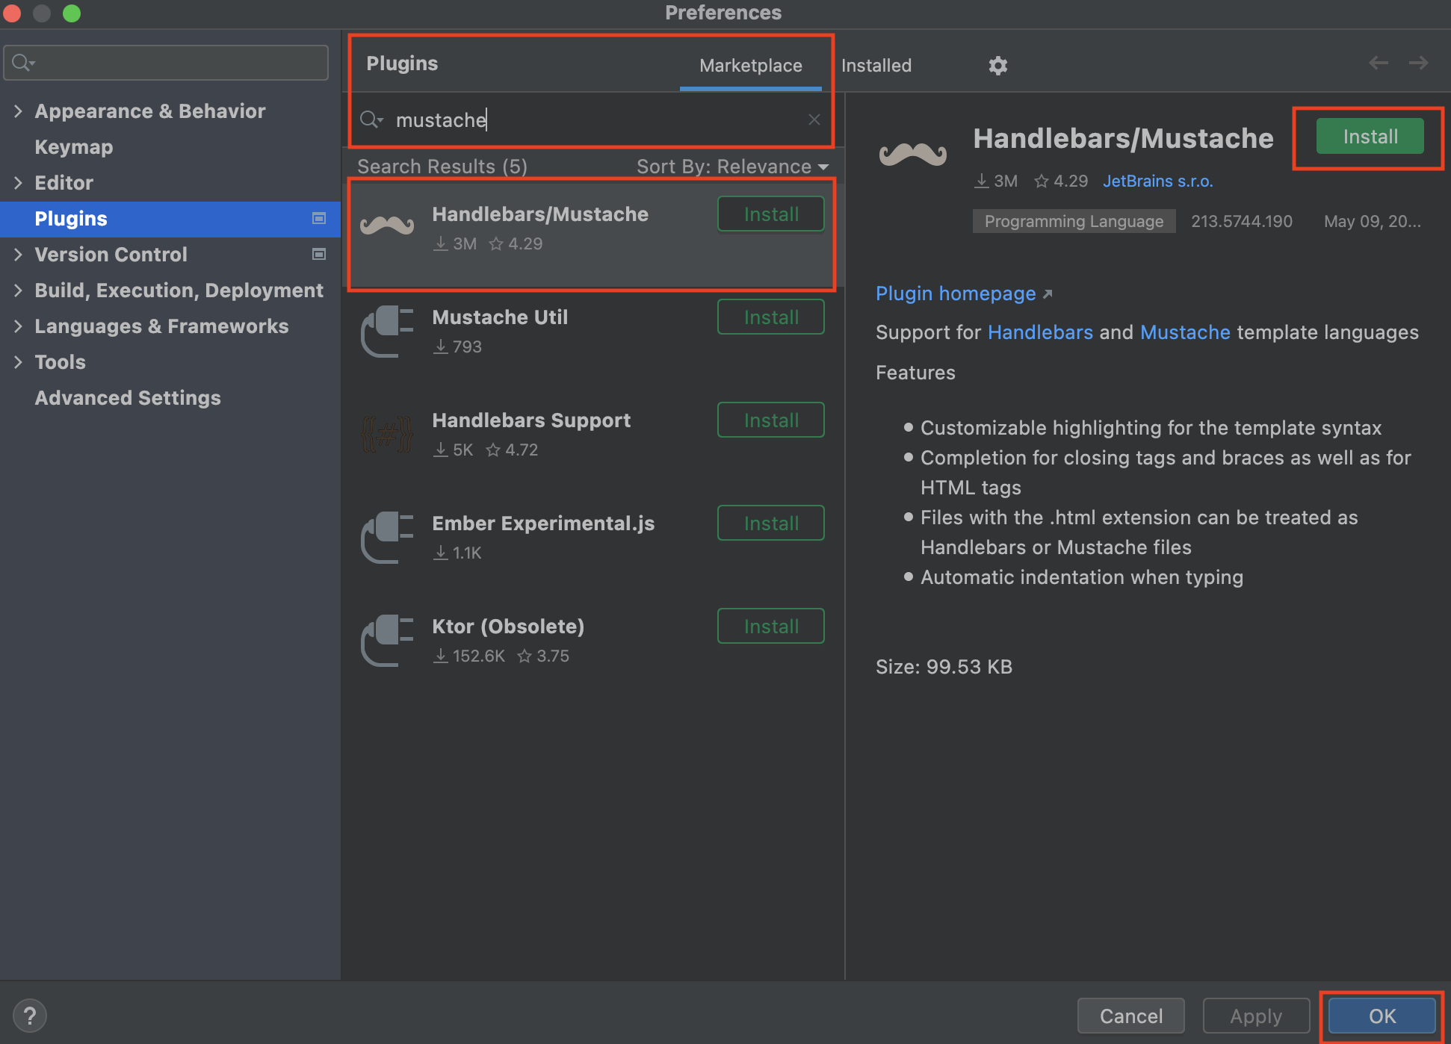
Task: Select Plugins in settings tree
Action: (170, 218)
